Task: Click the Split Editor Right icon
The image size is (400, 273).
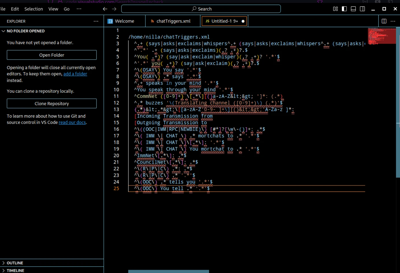Action: click(x=384, y=21)
